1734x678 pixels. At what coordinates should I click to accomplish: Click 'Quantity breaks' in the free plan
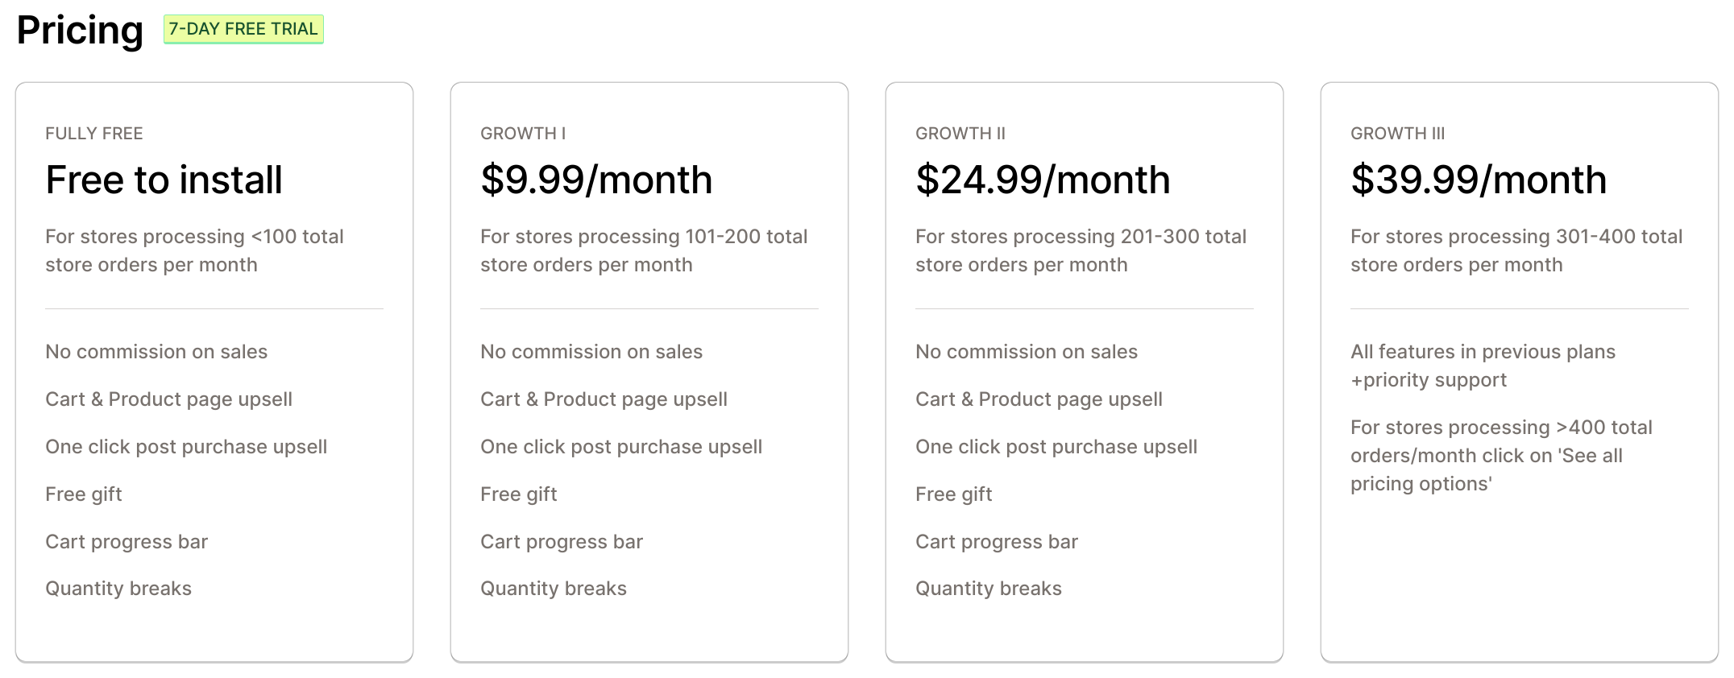coord(118,589)
